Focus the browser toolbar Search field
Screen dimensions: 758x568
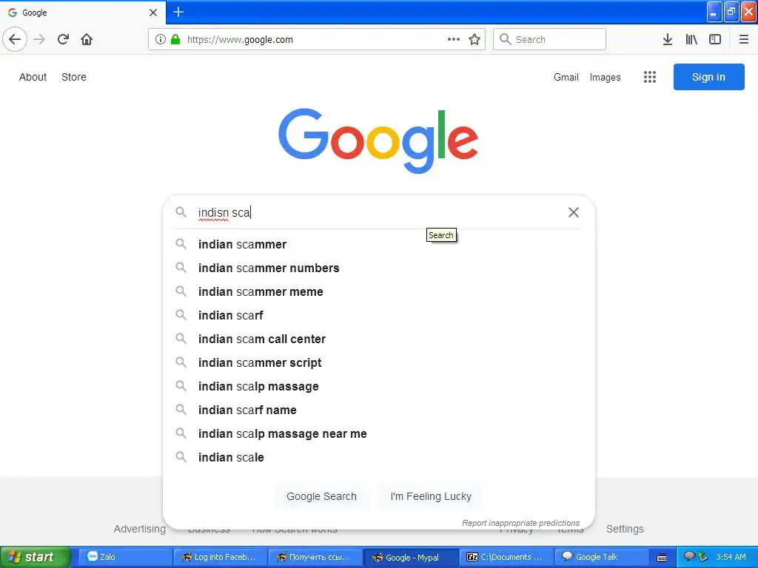pos(549,39)
